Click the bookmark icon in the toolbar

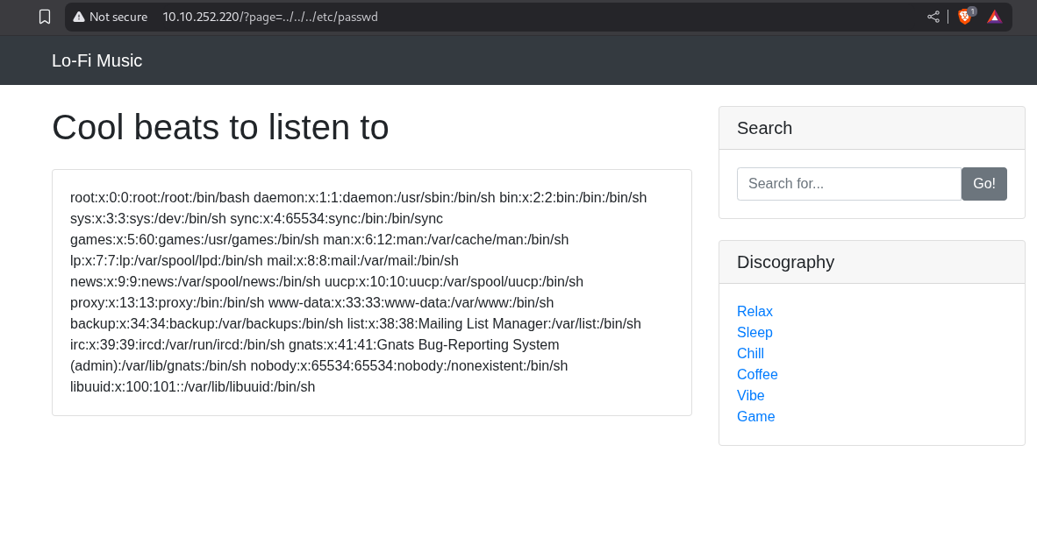[45, 17]
